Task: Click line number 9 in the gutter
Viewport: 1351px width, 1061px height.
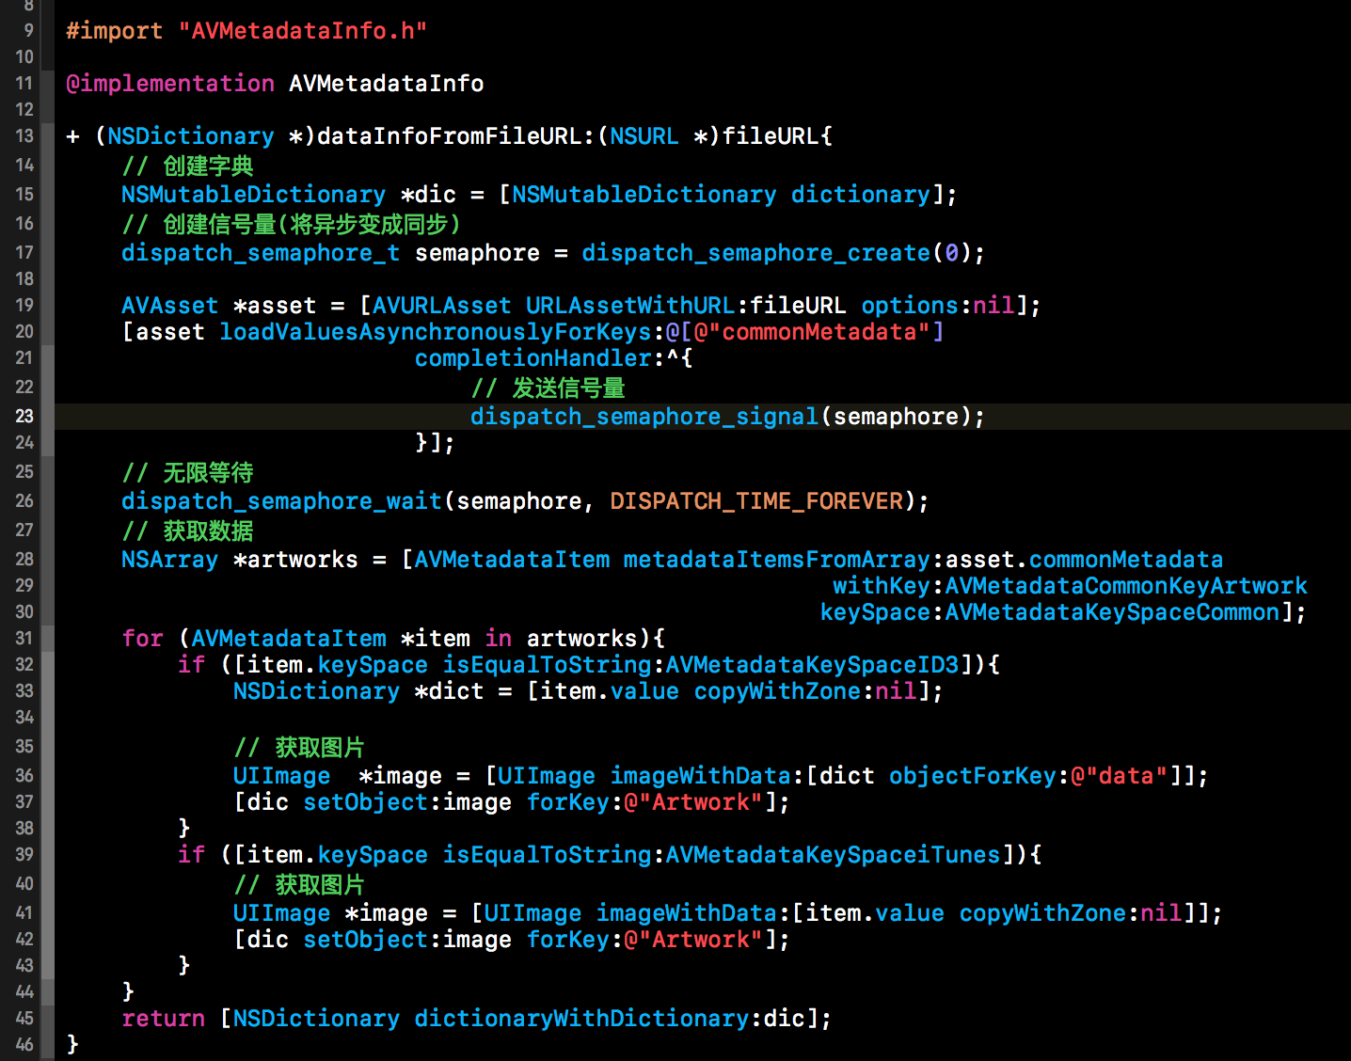Action: click(x=29, y=30)
